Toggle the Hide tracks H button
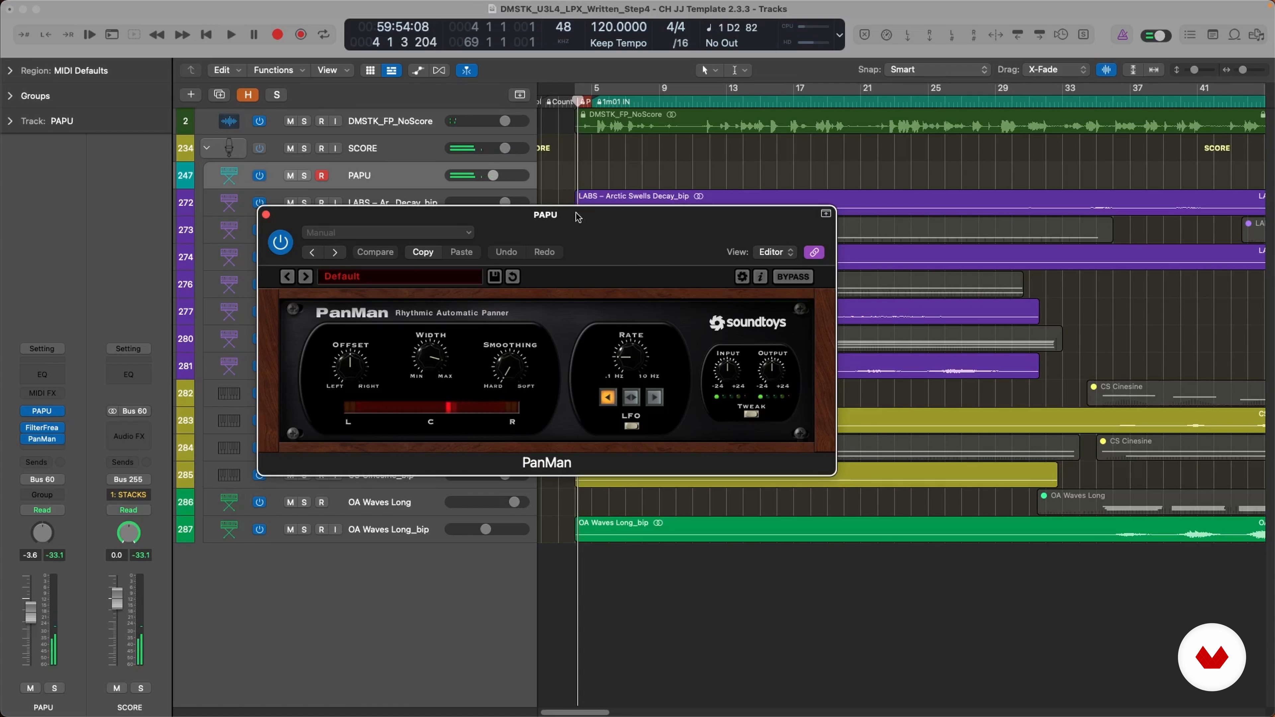 [248, 95]
